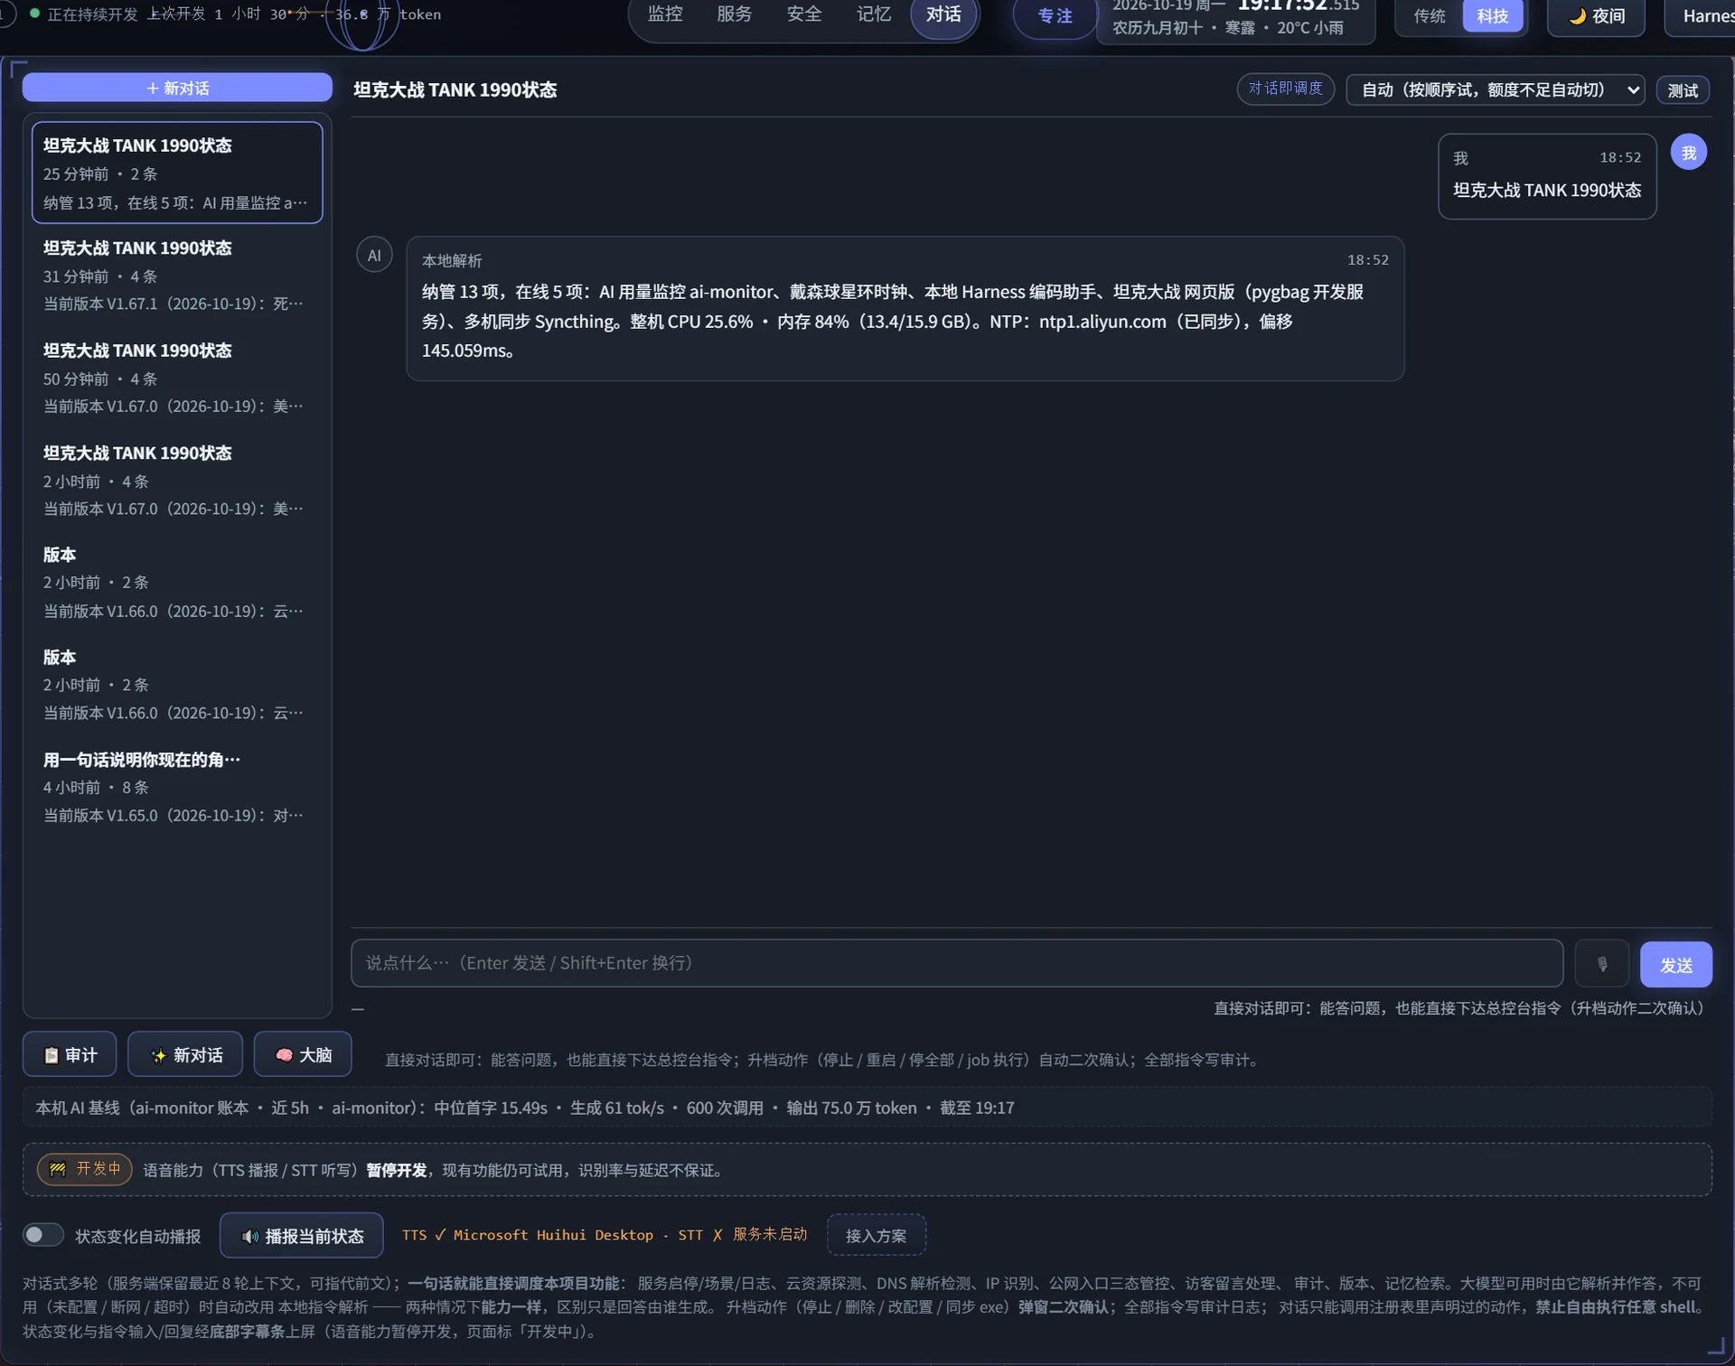Select the 对话 tab

[x=943, y=14]
